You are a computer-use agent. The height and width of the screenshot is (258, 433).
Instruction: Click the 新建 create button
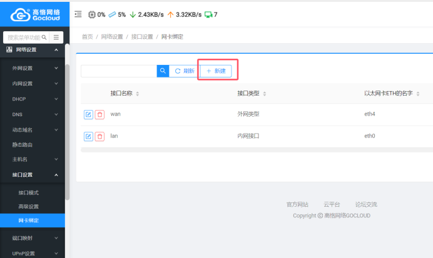[x=216, y=71]
